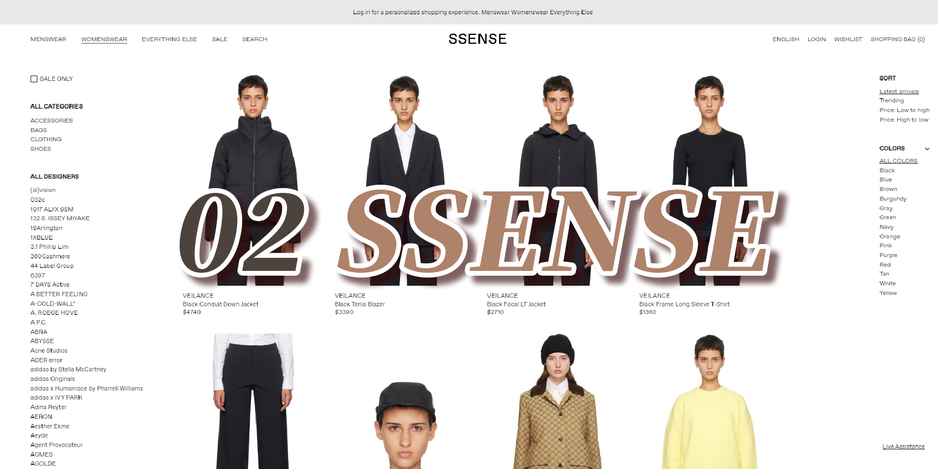Click the SSENSE logo in header

477,39
